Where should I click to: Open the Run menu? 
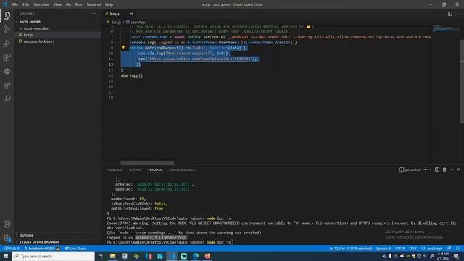(78, 4)
